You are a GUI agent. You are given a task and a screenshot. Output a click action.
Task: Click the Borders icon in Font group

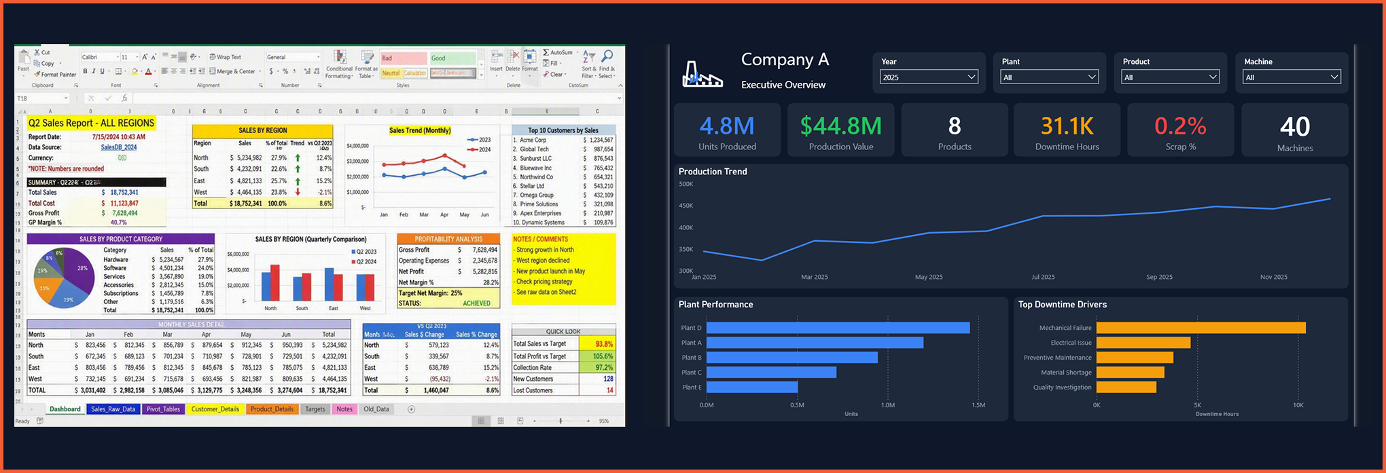(118, 71)
